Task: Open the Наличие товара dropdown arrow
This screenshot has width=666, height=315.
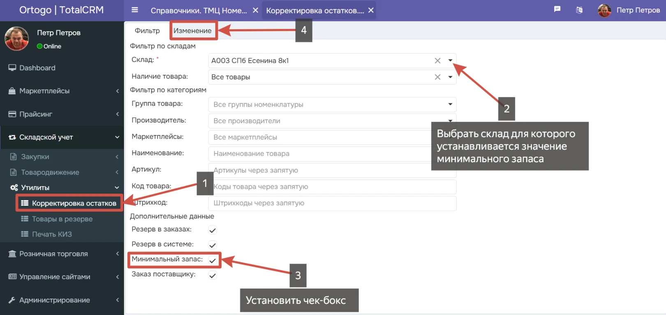Action: (x=450, y=77)
